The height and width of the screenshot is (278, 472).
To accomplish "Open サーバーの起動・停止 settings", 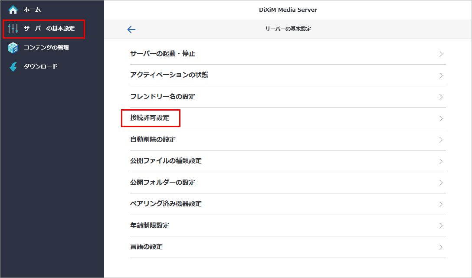I will point(288,54).
